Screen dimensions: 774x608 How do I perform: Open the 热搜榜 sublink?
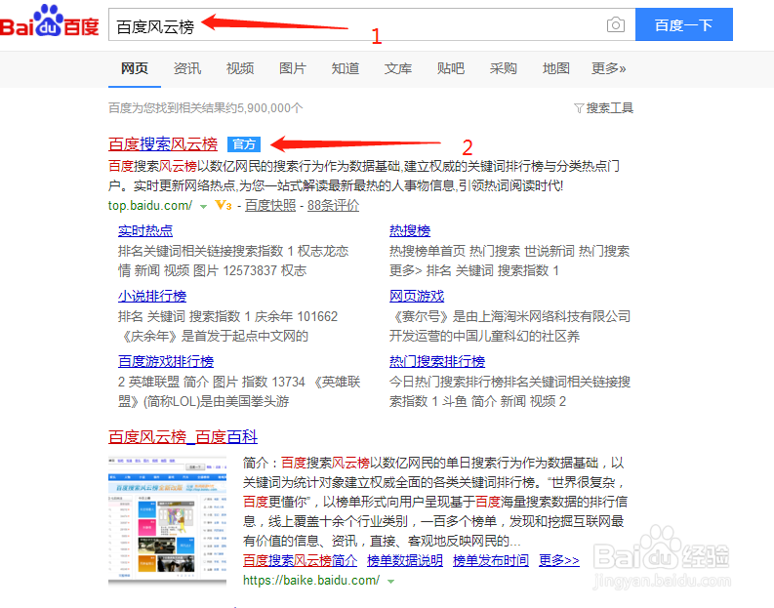coord(410,230)
